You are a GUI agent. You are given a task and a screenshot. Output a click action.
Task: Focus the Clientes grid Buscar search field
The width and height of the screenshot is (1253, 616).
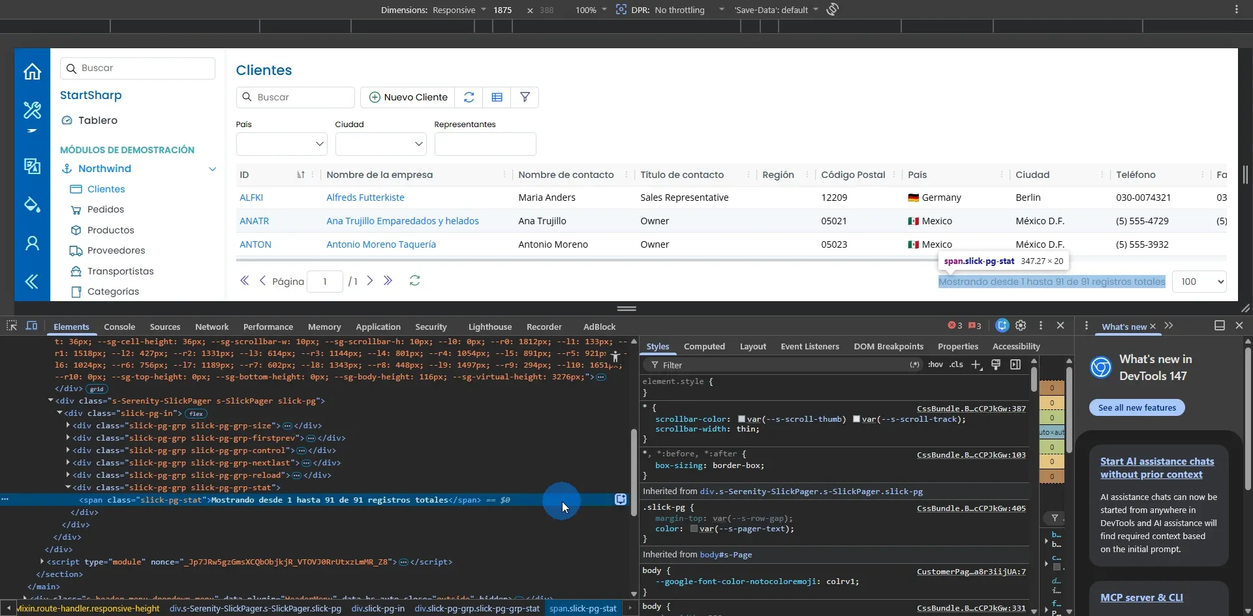(296, 97)
